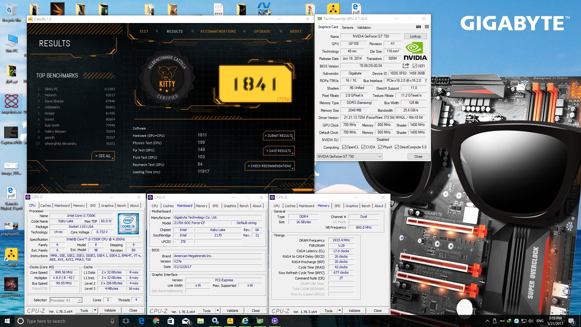The image size is (581, 327).
Task: Toggle the OpenCL checkbox
Action: coord(344,147)
